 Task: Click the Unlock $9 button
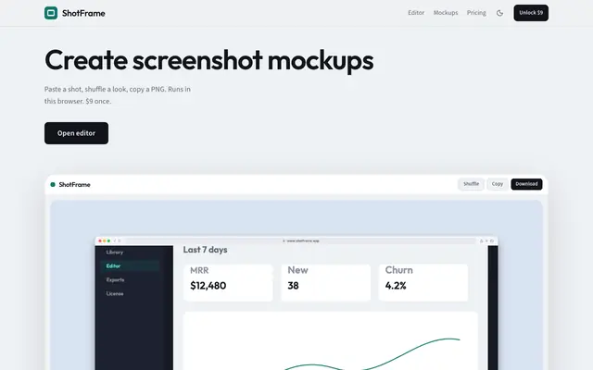(531, 13)
